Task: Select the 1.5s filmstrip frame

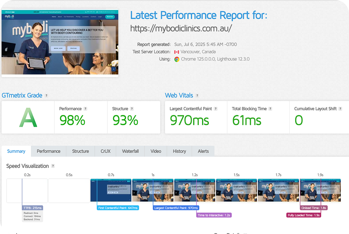Action: [x=237, y=191]
